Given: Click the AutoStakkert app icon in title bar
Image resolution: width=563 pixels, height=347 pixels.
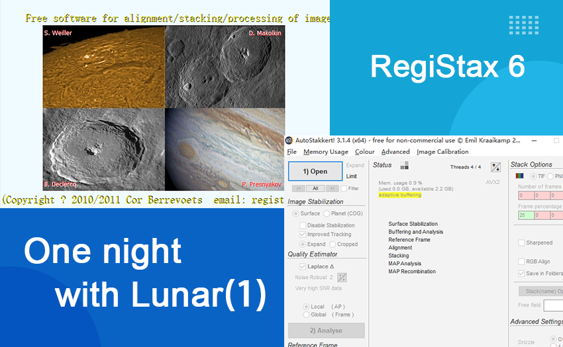Looking at the screenshot, I should pyautogui.click(x=289, y=141).
